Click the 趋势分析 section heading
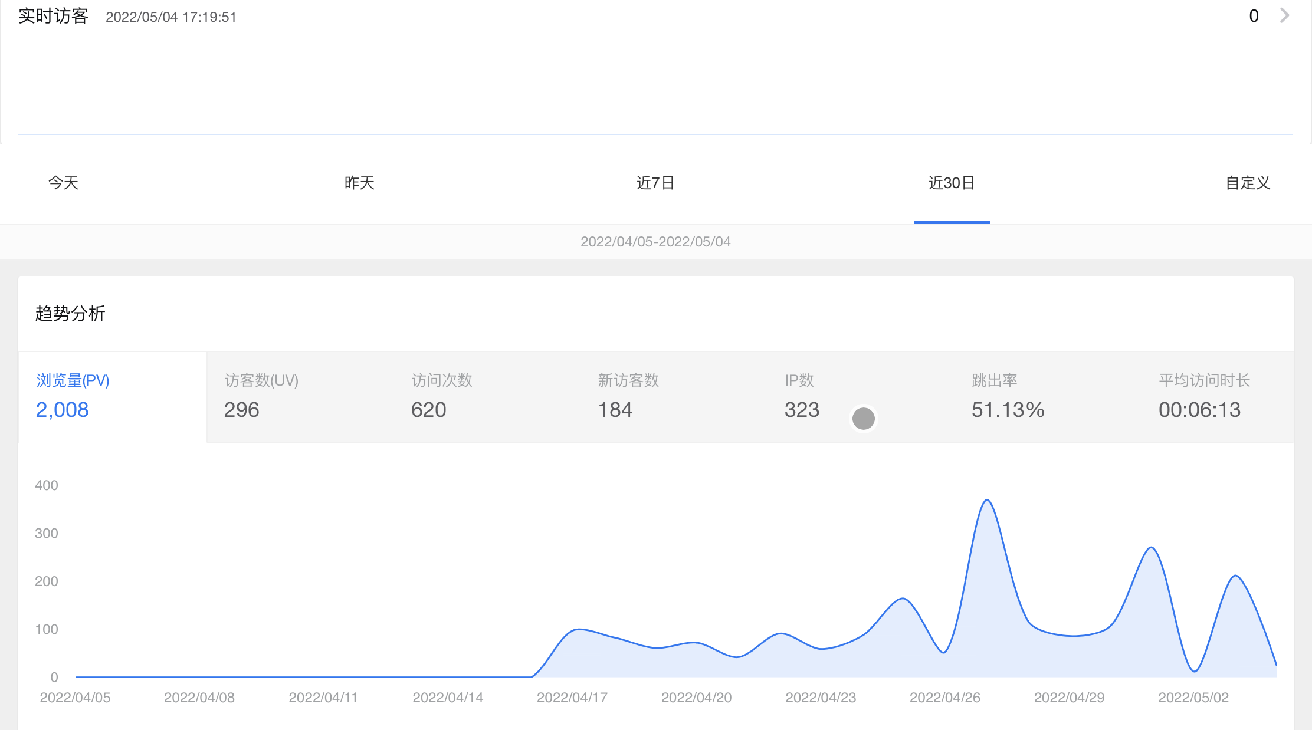Screen dimensions: 1312x730 click(x=70, y=313)
